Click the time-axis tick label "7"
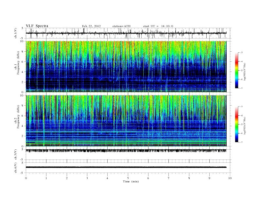This screenshot has width=259, height=200. (x=169, y=178)
